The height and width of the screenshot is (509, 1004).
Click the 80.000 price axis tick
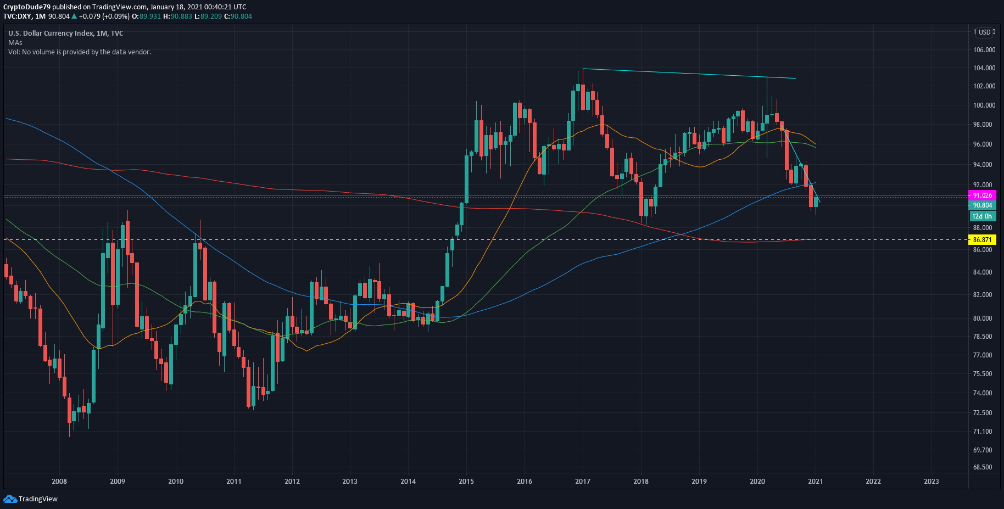[x=983, y=318]
